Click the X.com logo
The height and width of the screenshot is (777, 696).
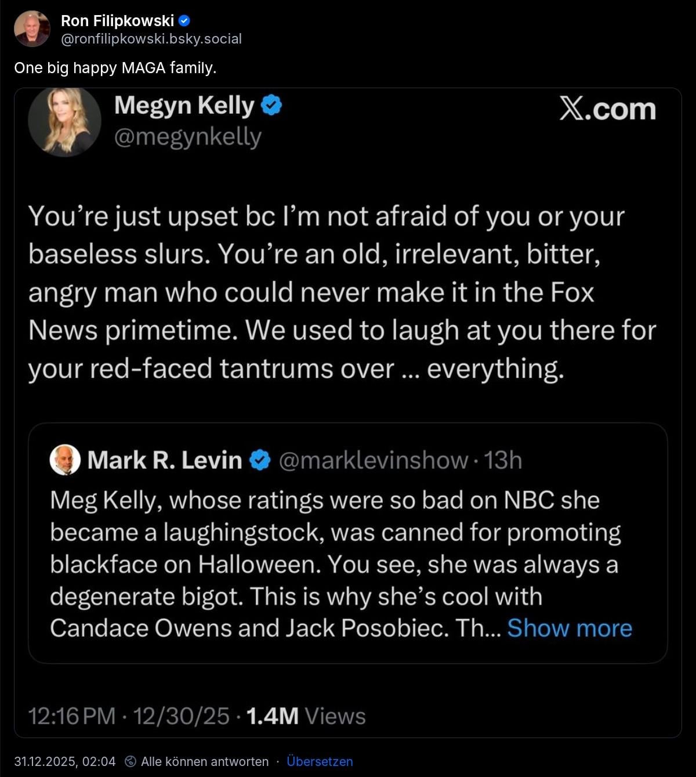click(607, 109)
